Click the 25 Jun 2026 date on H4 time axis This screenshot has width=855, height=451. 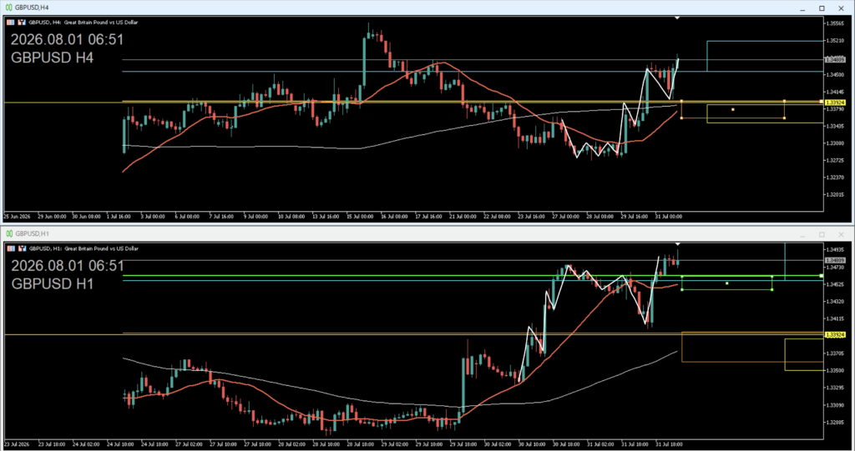pos(17,216)
